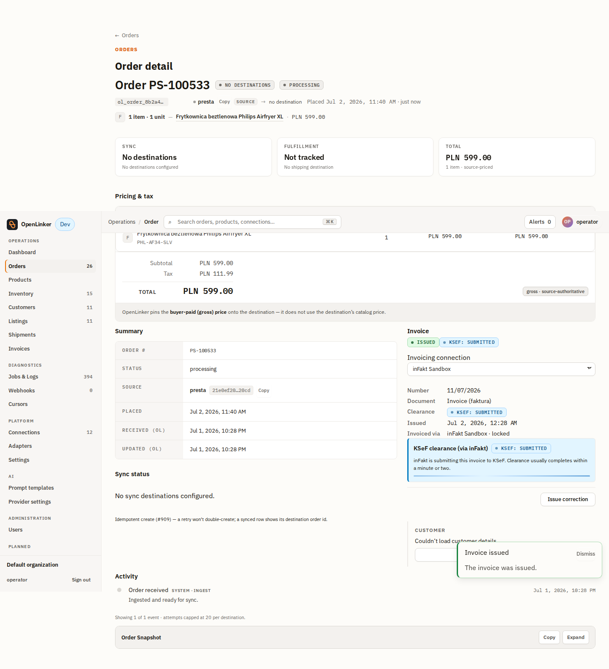609x669 pixels.
Task: Click the Dev environment badge
Action: click(x=65, y=225)
